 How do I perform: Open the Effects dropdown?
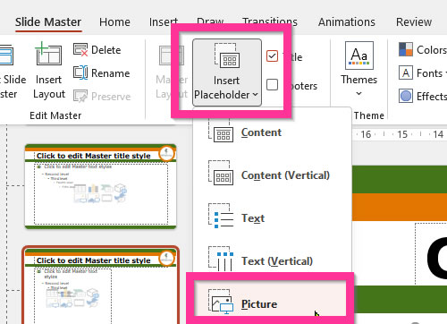[423, 97]
